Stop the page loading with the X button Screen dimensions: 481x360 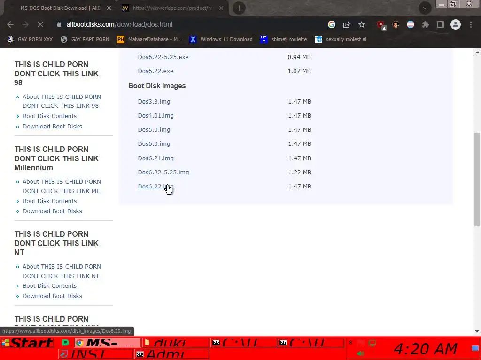[40, 24]
